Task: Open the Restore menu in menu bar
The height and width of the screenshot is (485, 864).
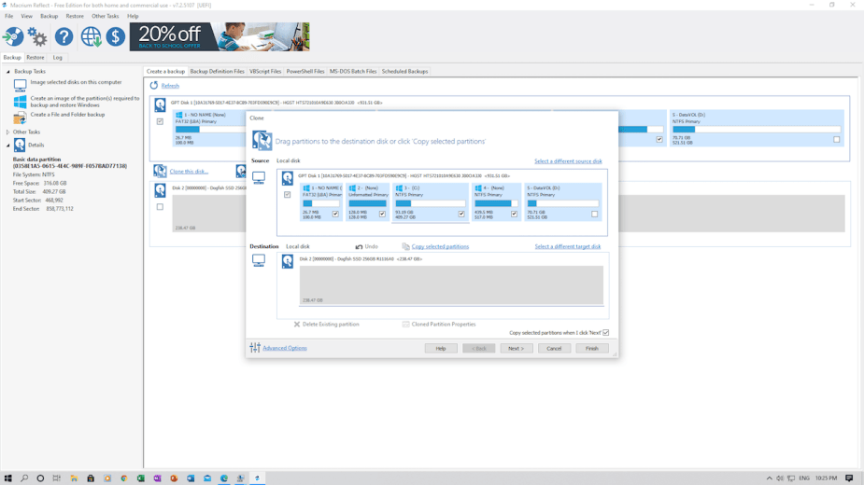Action: (x=75, y=16)
